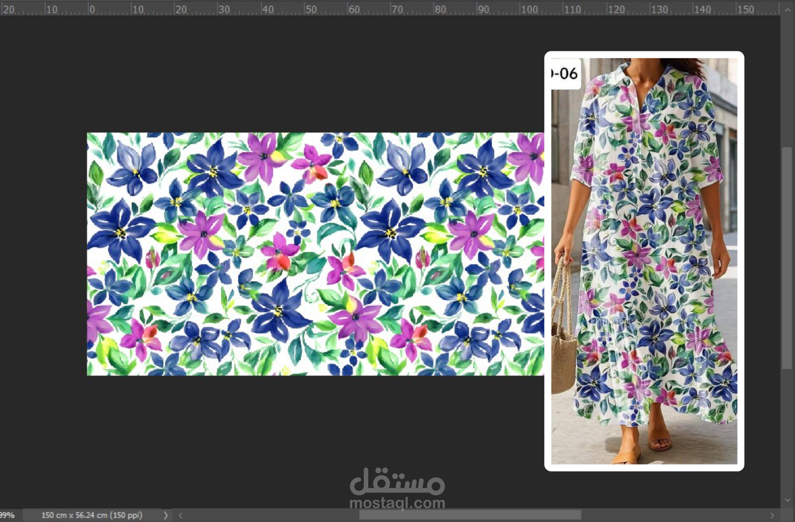
Task: Click vertical scrollbar up arrow
Action: [787, 9]
